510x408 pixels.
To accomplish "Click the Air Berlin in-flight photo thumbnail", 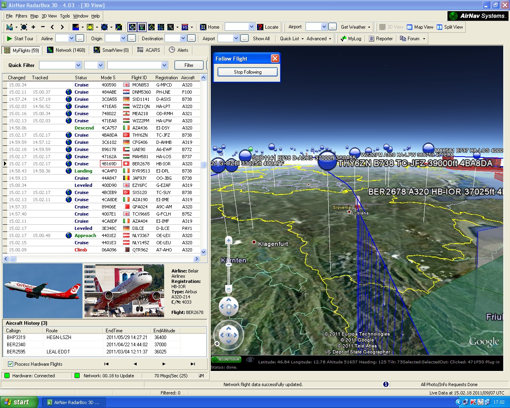I will tap(43, 291).
